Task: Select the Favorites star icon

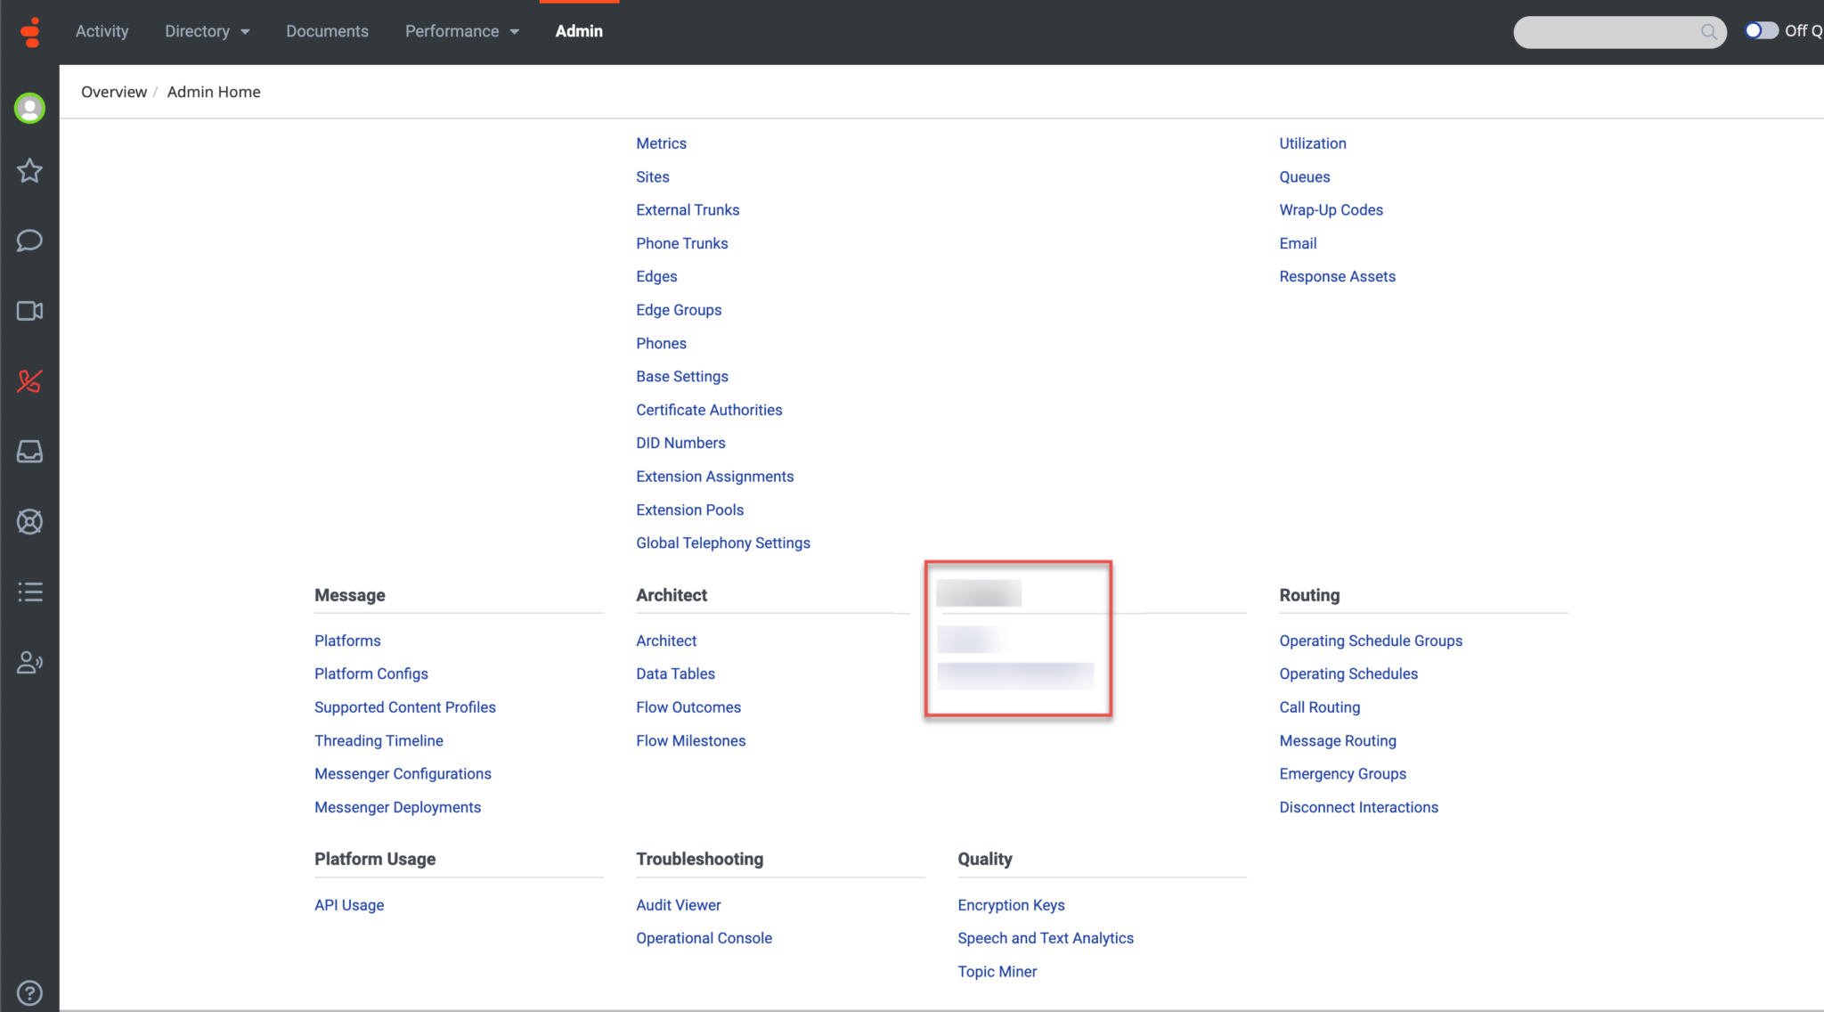Action: pos(29,171)
